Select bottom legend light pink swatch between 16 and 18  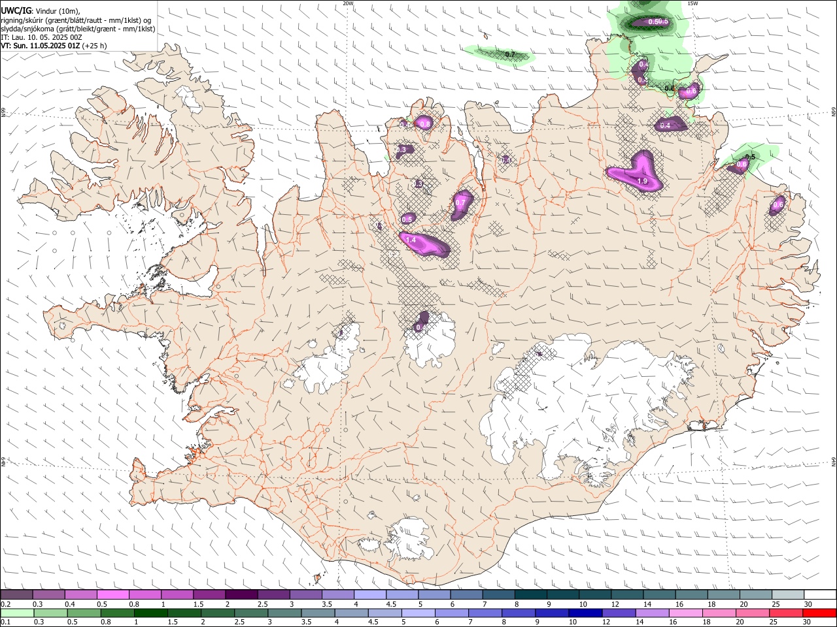coord(685,613)
